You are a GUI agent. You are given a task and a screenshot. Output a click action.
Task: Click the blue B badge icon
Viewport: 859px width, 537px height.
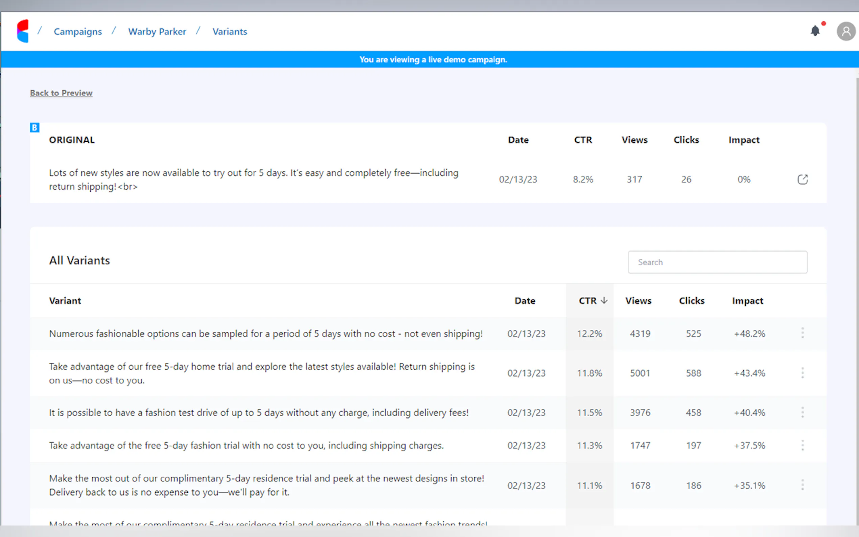(x=34, y=127)
